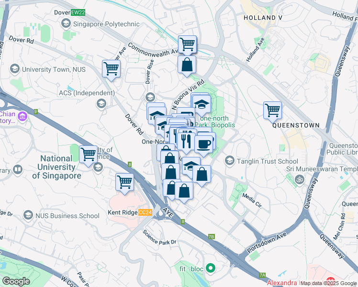The image size is (358, 287).
Task: Select the Kent Ridge CC24 station badge
Action: click(x=145, y=212)
